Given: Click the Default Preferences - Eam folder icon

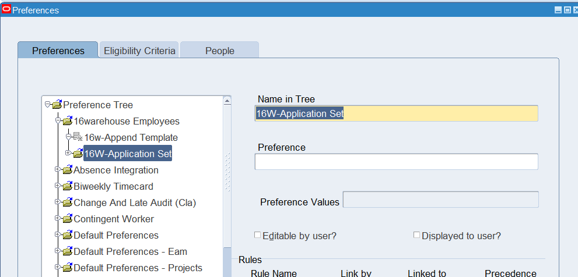Looking at the screenshot, I should click(x=67, y=252).
